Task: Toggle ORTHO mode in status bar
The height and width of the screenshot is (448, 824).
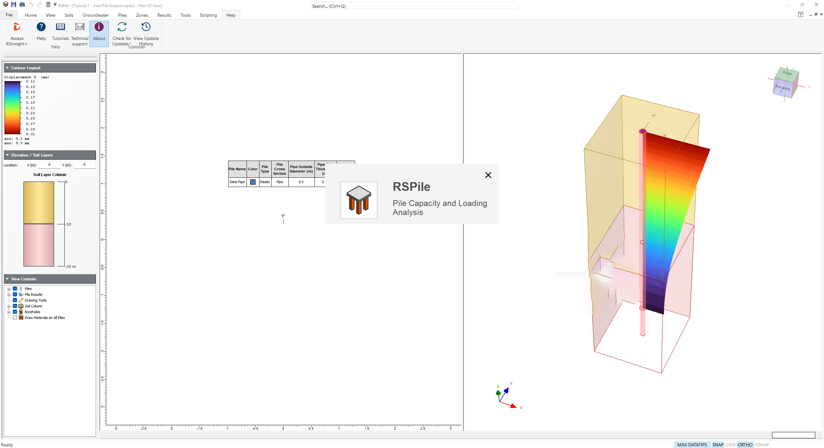Action: pyautogui.click(x=745, y=444)
